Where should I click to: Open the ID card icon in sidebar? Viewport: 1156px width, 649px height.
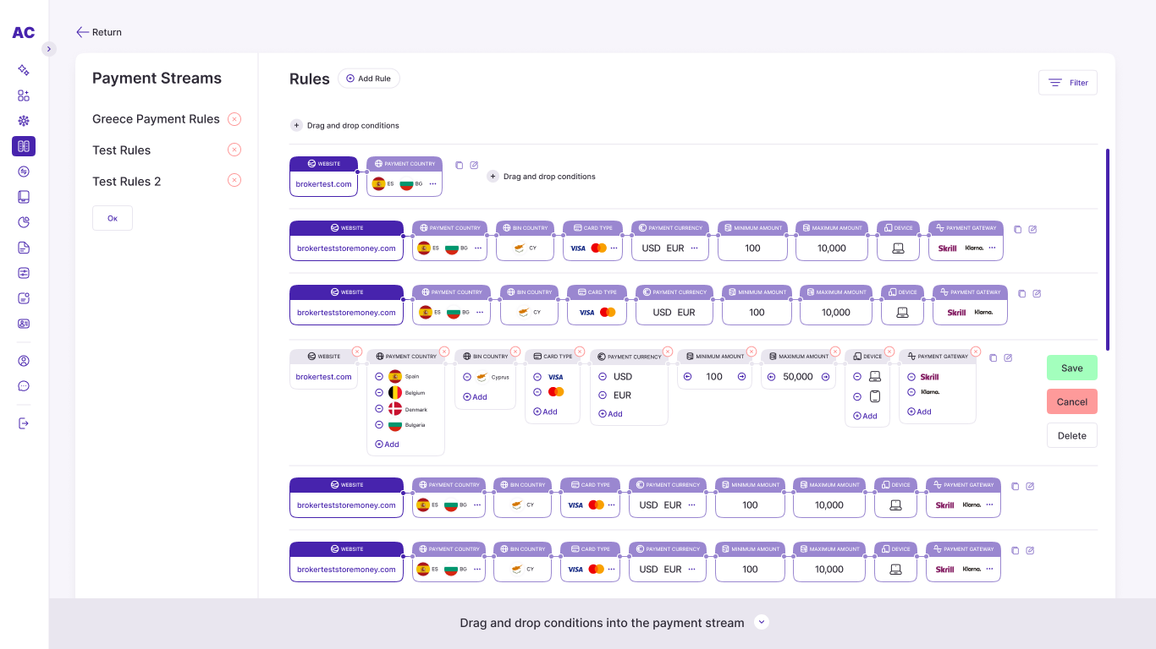[x=24, y=324]
